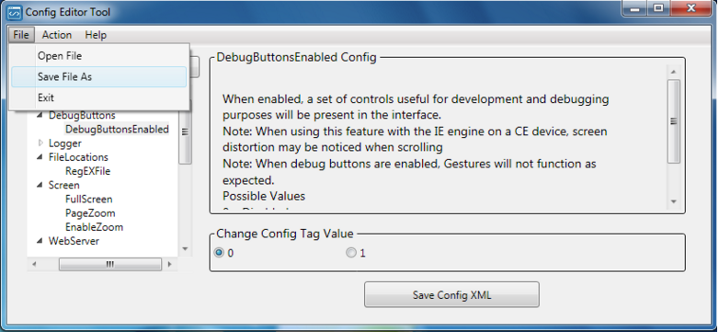
Task: Select radio button value 0
Action: tap(219, 253)
